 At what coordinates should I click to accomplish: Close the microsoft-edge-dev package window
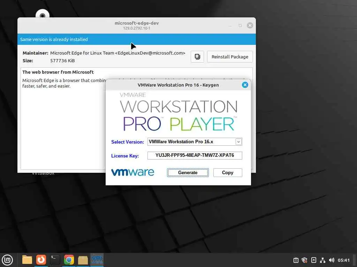[250, 25]
